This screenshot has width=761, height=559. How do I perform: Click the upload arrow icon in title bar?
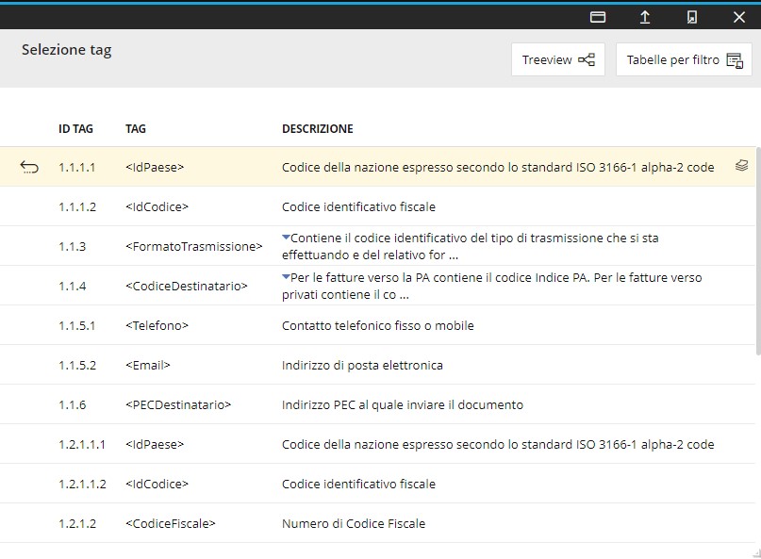click(x=645, y=17)
